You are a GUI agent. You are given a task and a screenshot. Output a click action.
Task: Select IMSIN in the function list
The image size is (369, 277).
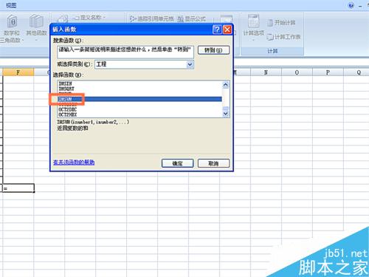click(x=65, y=83)
